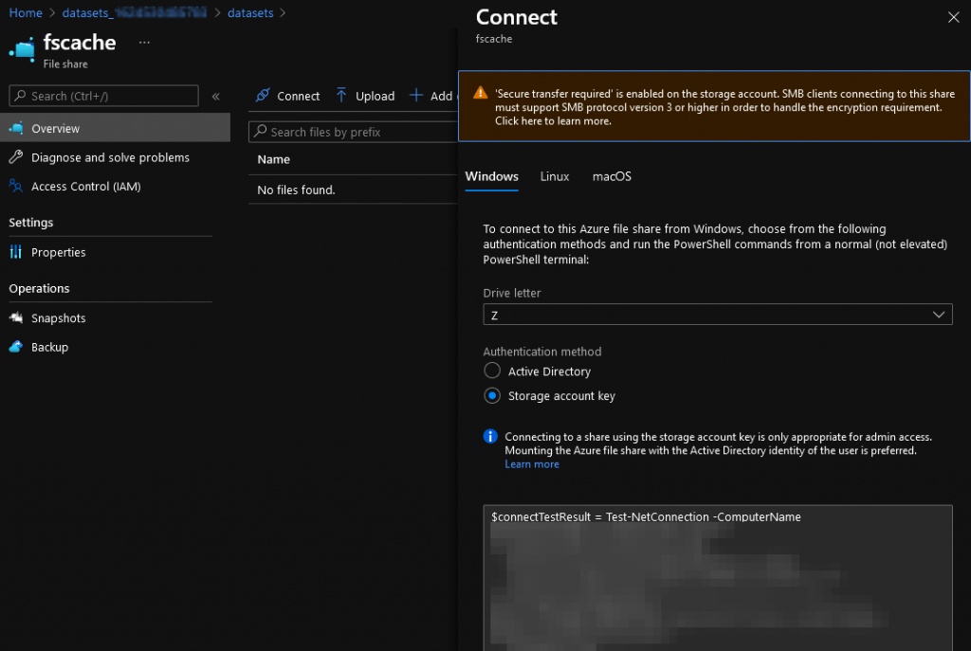
Task: Click the Backup cloud icon
Action: pyautogui.click(x=16, y=347)
